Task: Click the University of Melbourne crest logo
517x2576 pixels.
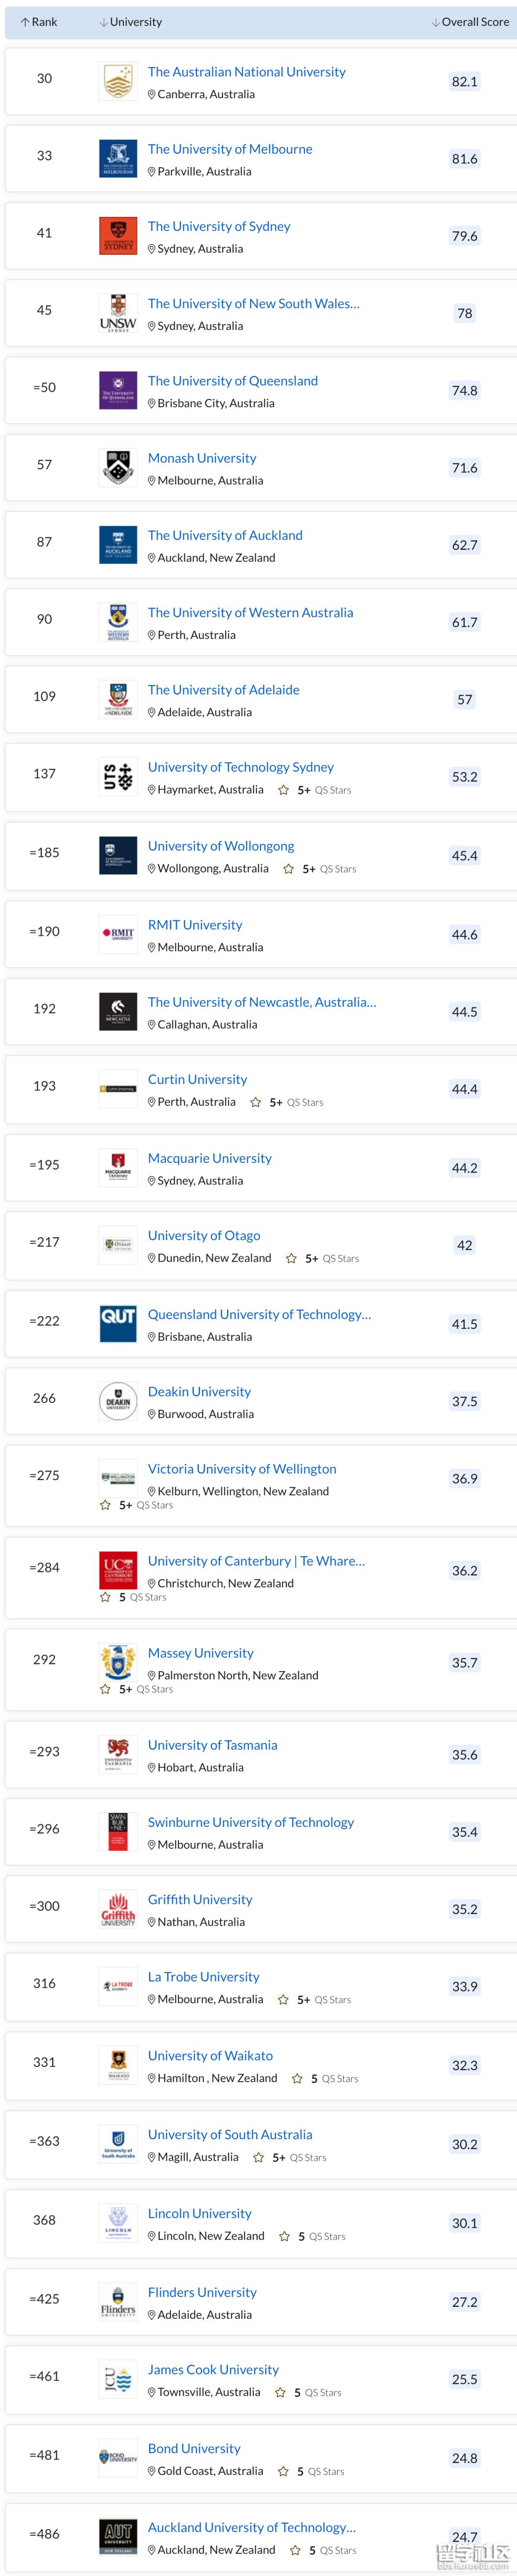Action: click(x=118, y=159)
